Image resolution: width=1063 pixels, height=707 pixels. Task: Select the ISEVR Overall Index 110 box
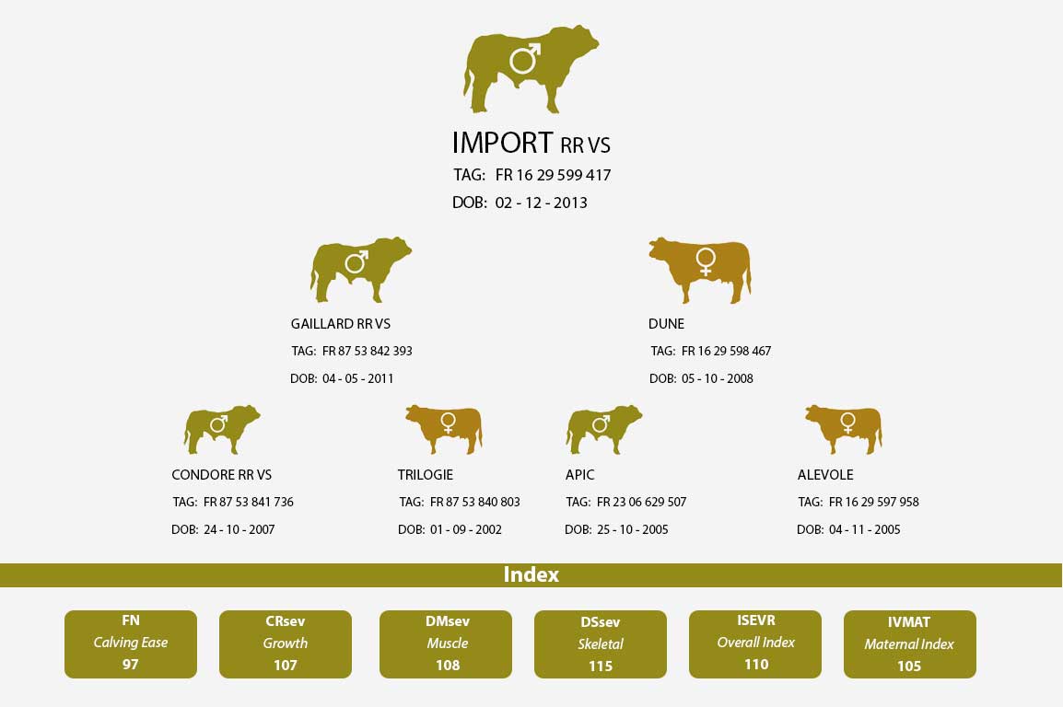point(755,644)
